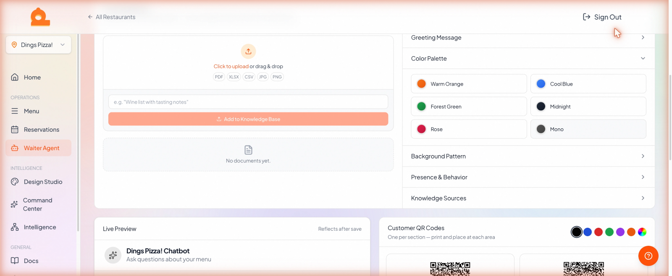Image resolution: width=672 pixels, height=276 pixels.
Task: Open the rainbow custom QR color picker
Action: (642, 232)
